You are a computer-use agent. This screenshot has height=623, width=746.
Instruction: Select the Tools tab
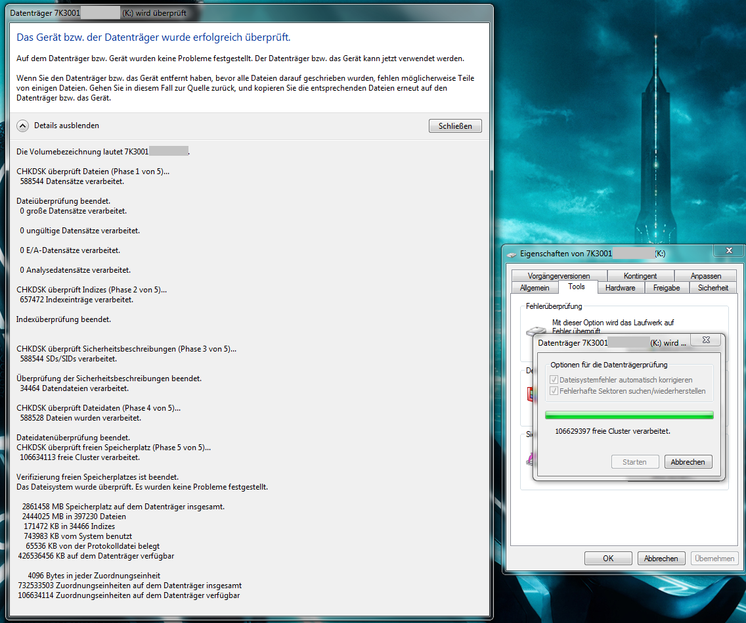[577, 287]
